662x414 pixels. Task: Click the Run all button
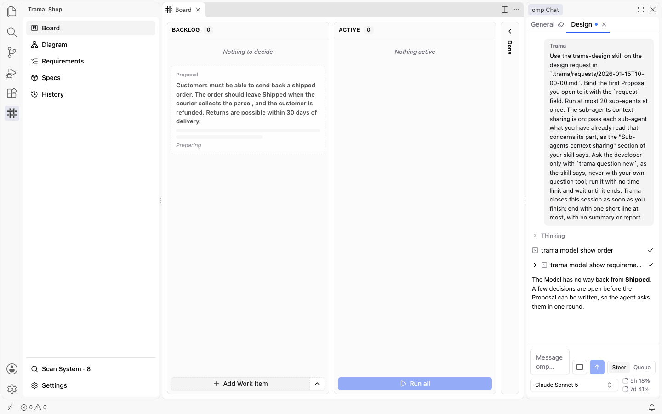[x=415, y=384]
